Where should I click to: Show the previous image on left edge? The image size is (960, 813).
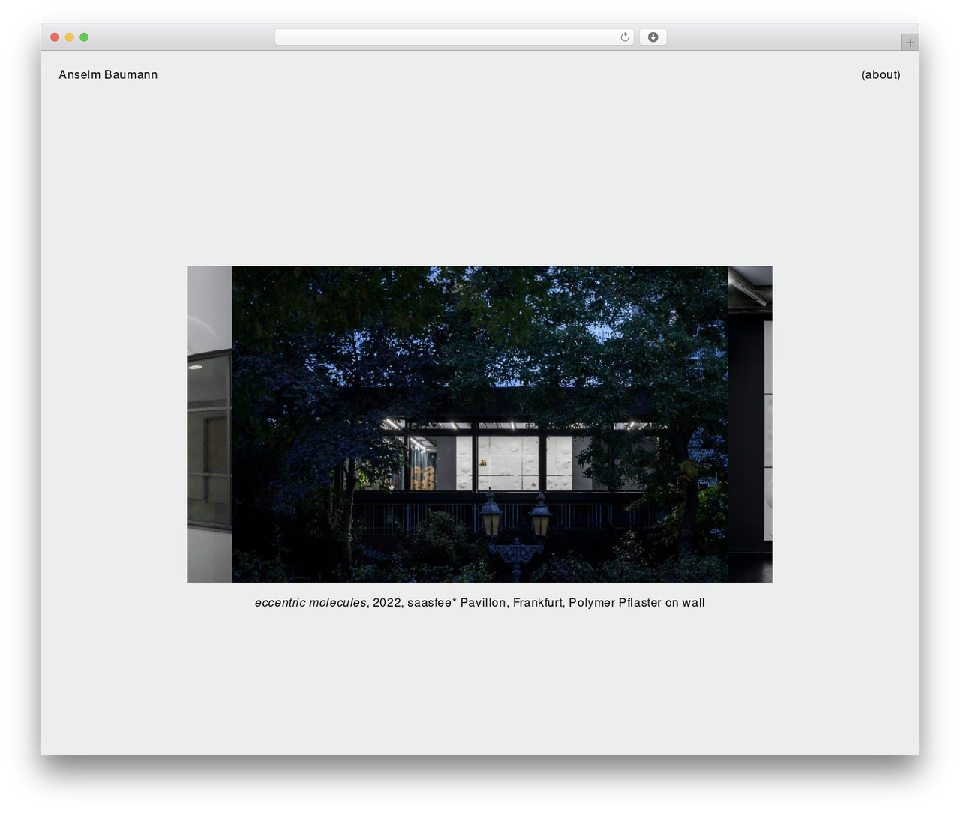click(209, 424)
